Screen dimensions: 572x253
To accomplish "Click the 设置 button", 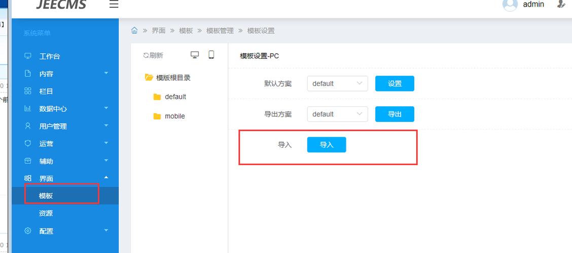I will coord(395,83).
